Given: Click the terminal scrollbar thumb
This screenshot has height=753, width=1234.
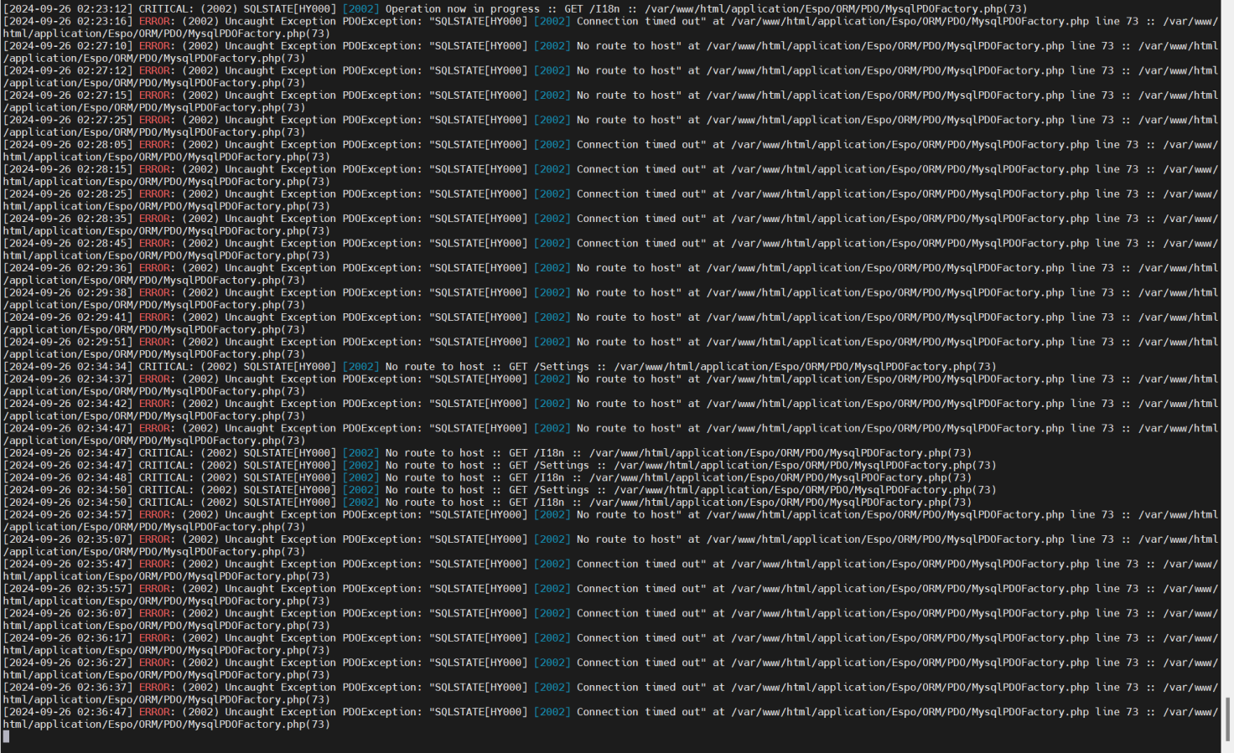Looking at the screenshot, I should pos(1227,719).
